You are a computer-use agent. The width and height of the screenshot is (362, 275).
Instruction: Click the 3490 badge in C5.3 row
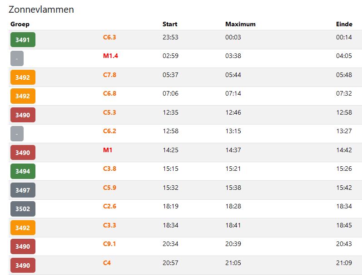pos(22,115)
